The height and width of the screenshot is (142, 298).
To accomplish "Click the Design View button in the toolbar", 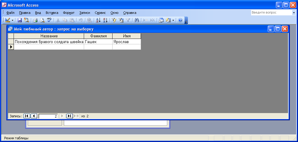I will pos(8,20).
